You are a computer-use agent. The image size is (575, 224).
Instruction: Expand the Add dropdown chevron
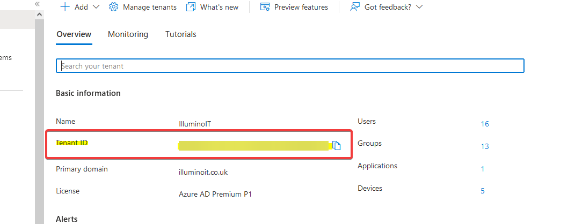click(x=96, y=7)
